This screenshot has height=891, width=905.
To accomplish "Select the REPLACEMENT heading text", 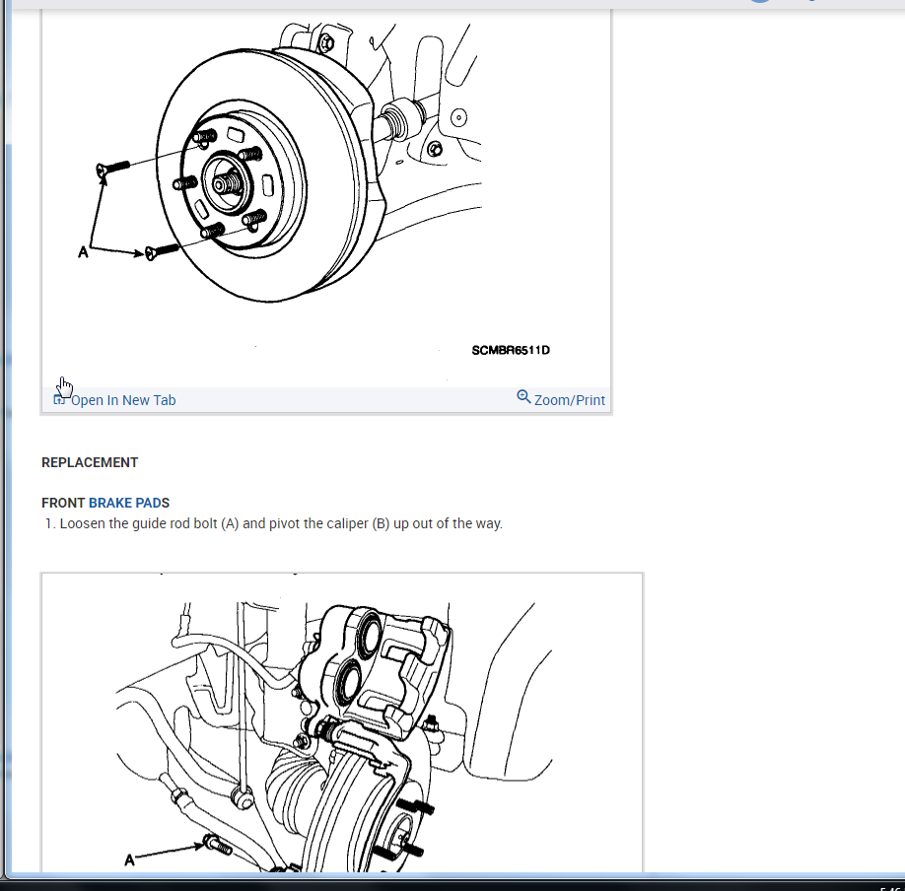I will pyautogui.click(x=90, y=462).
